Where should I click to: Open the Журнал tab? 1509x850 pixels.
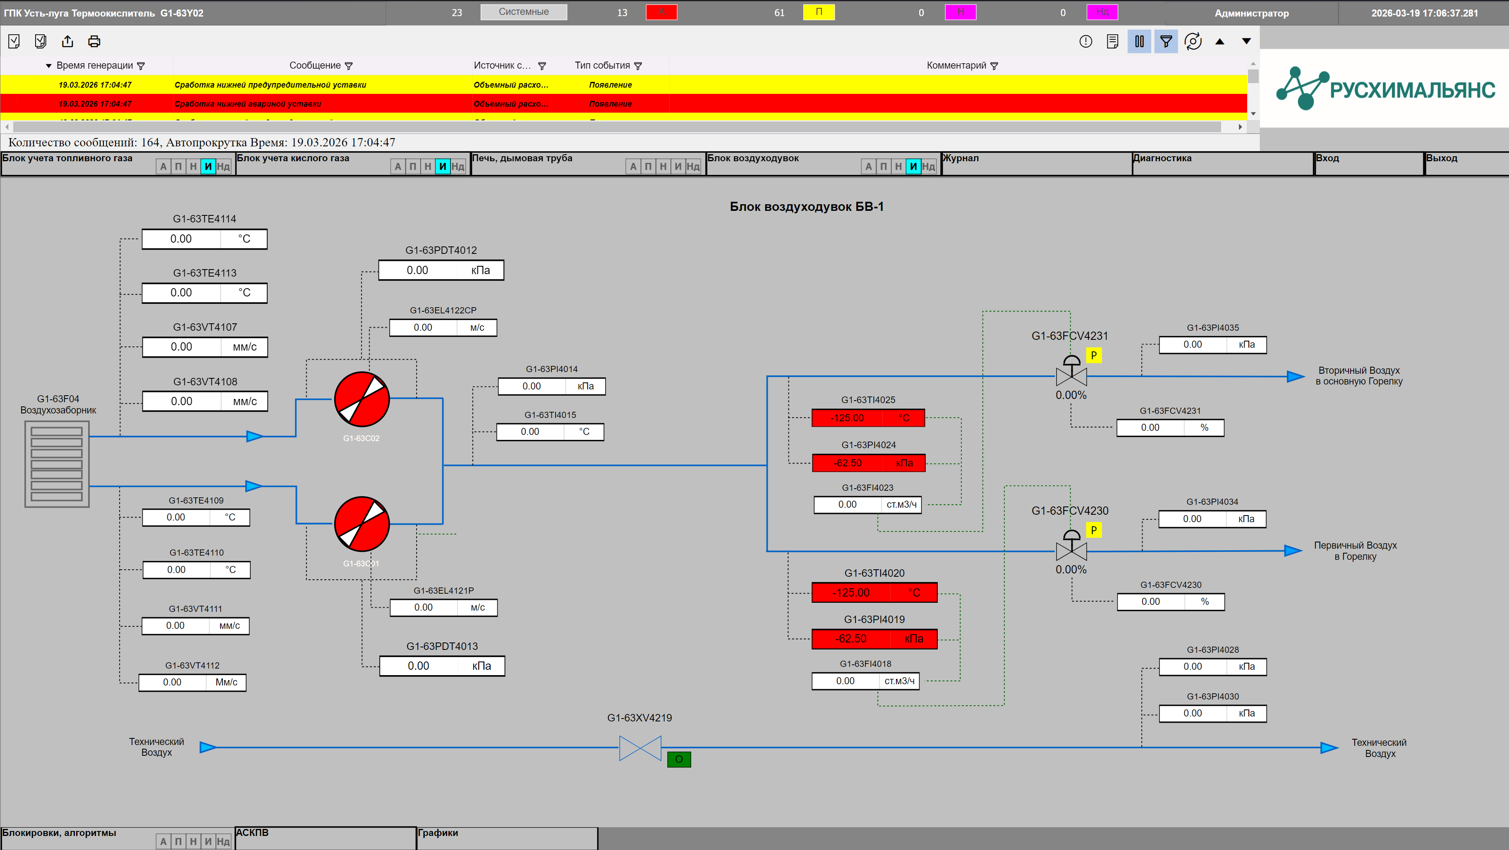click(1036, 163)
